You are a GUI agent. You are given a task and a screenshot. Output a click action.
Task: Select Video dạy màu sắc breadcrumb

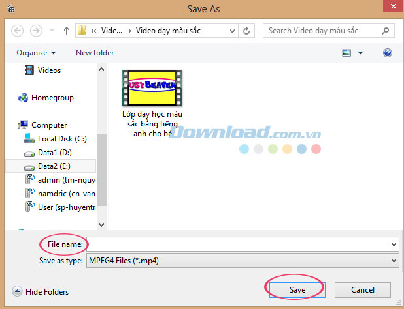(x=168, y=31)
